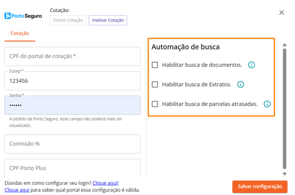Enable Habilitar busca de documentos checkbox
Image resolution: width=295 pixels, height=195 pixels.
click(155, 65)
